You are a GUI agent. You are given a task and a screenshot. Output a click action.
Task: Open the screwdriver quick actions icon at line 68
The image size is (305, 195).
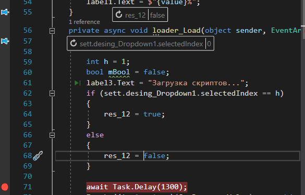click(38, 155)
